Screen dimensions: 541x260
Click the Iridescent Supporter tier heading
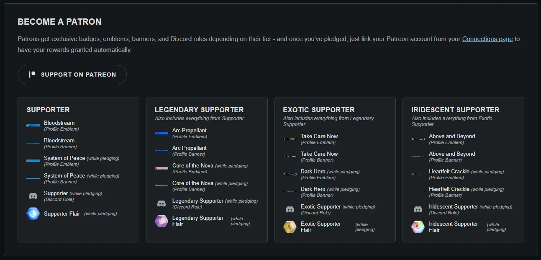click(x=455, y=110)
